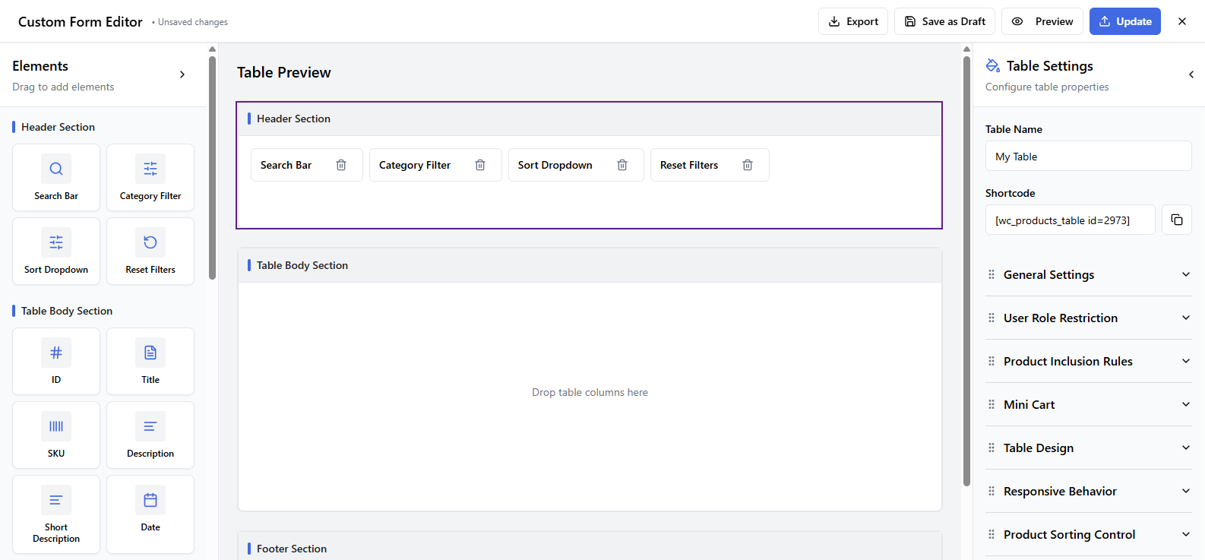Click the Table Name input field

click(1088, 157)
